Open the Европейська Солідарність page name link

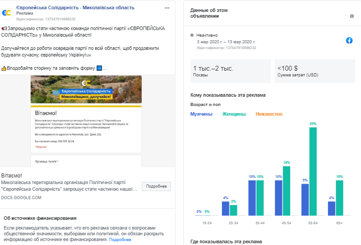76,8
